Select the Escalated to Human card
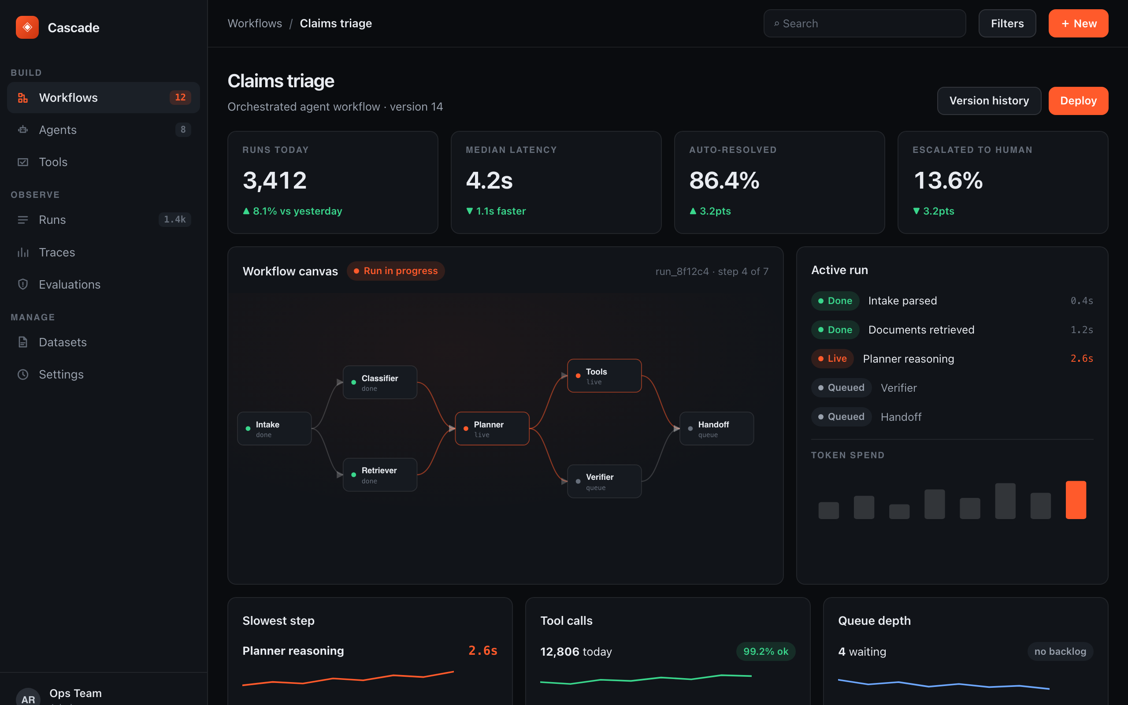Image resolution: width=1128 pixels, height=705 pixels. [1002, 182]
